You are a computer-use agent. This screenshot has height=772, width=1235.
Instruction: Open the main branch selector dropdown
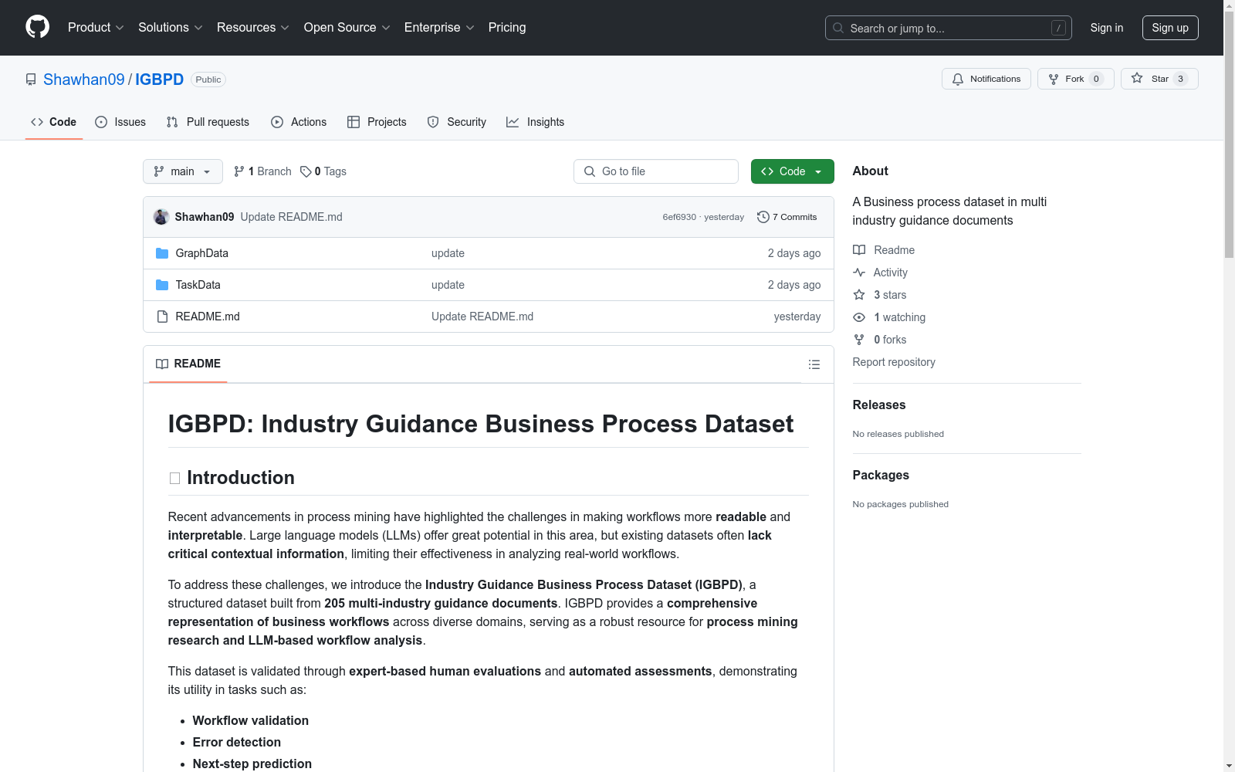pos(183,171)
